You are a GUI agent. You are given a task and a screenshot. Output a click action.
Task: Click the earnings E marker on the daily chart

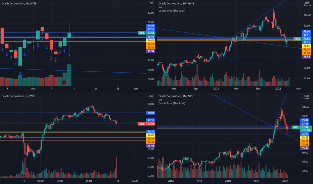click(x=65, y=83)
